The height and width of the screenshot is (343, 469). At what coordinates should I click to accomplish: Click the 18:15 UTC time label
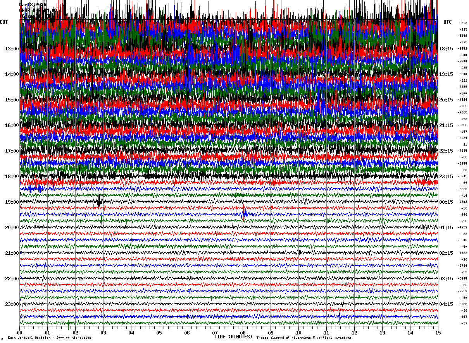446,49
